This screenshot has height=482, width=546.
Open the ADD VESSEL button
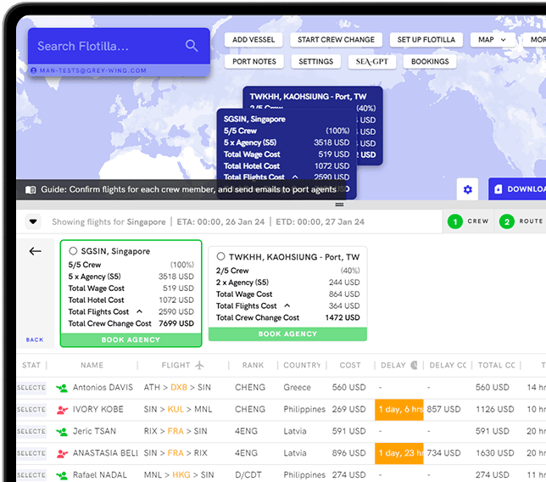tap(253, 40)
